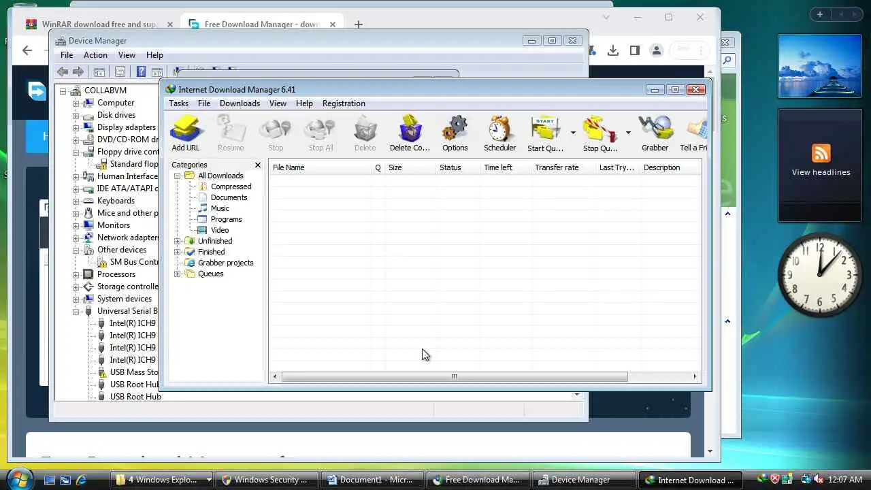Screen dimensions: 871x490
Task: Click Device Manager forward arrow icon
Action: [78, 71]
